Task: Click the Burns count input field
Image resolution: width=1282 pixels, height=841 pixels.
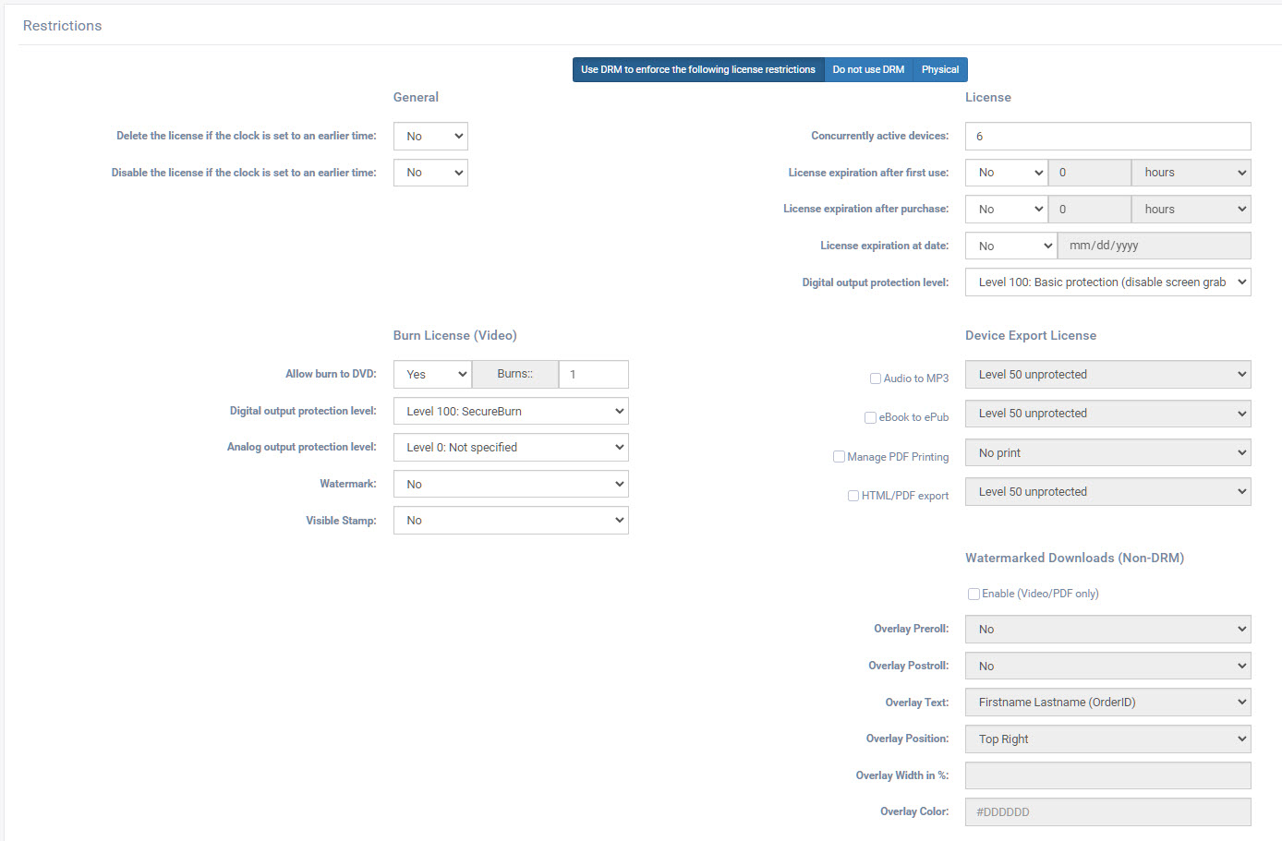Action: pyautogui.click(x=593, y=375)
